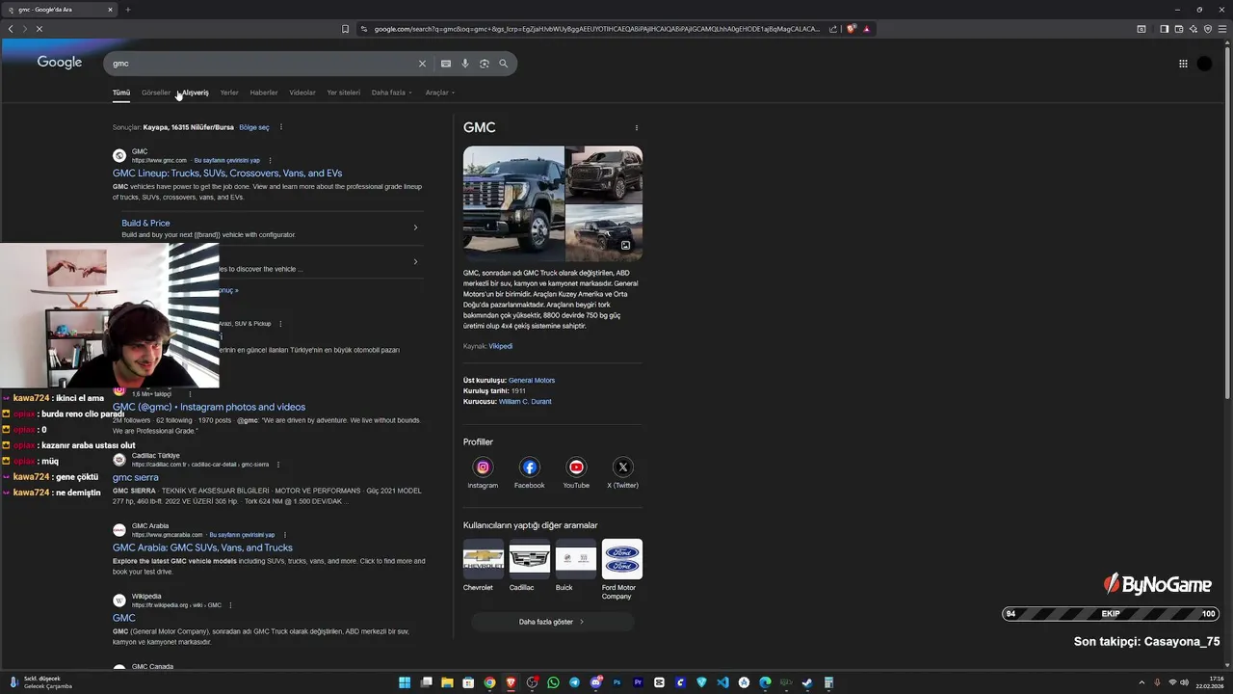Open the gmc sierra result

coord(136,477)
